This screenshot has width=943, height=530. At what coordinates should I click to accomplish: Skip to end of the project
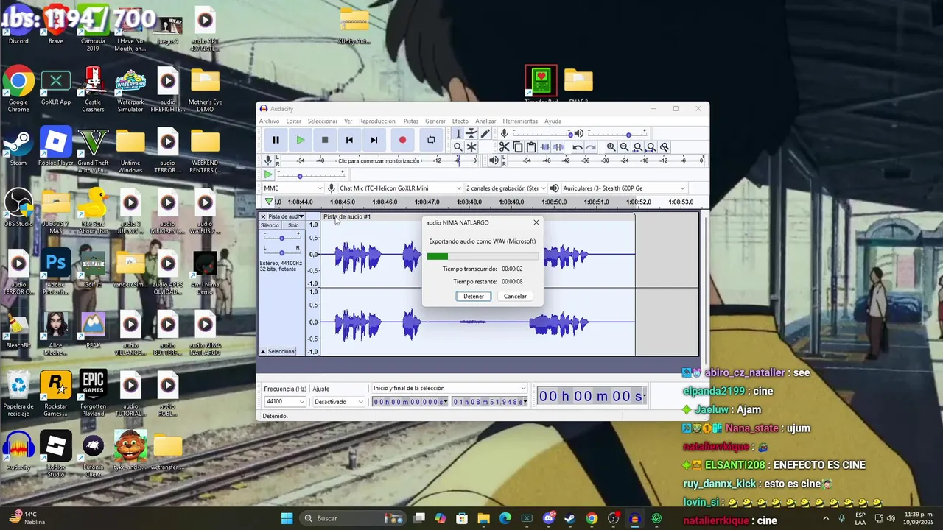(374, 140)
